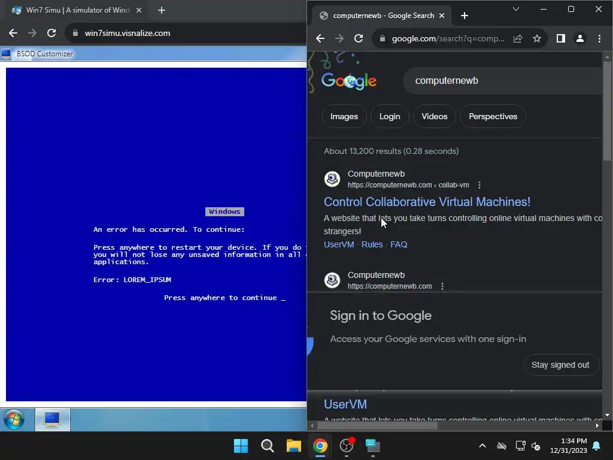Toggle the Chrome side panel

(560, 38)
